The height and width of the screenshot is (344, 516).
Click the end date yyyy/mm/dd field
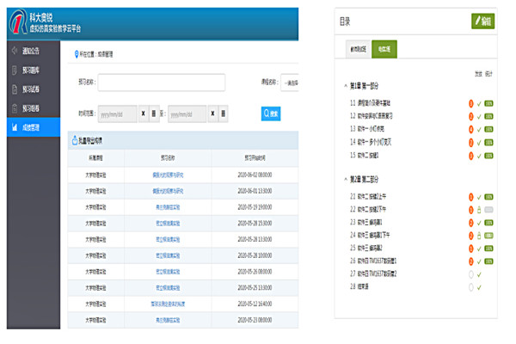187,114
